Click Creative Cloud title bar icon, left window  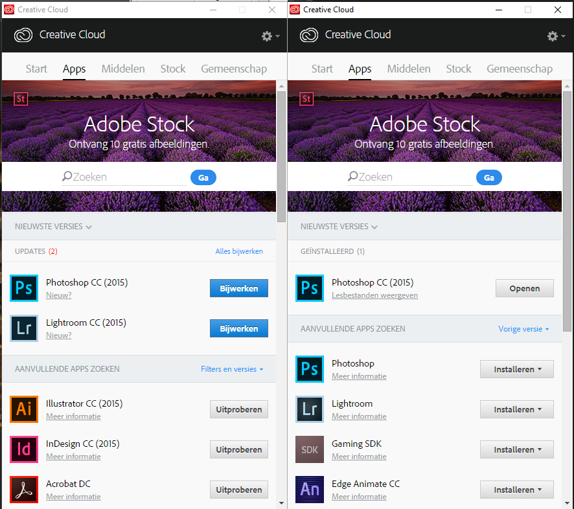point(9,10)
